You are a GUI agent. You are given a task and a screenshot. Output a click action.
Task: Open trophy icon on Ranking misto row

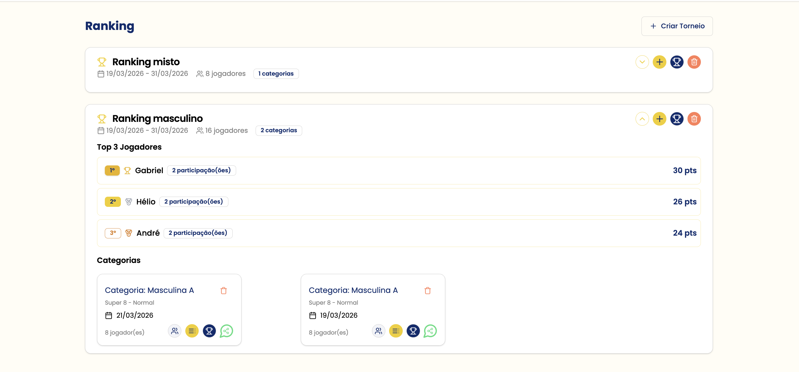pos(677,62)
